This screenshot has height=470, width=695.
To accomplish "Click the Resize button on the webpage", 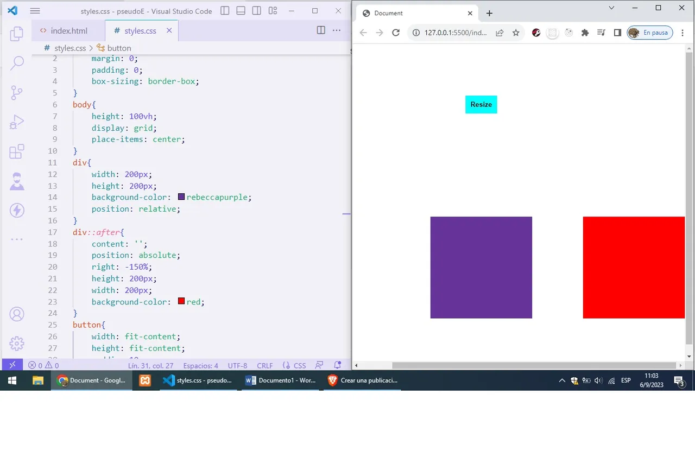I will tap(481, 104).
